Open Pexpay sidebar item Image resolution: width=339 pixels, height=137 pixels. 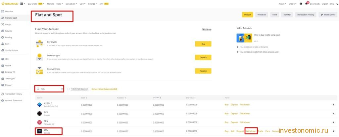8,85
